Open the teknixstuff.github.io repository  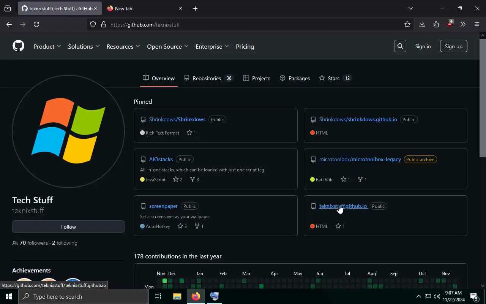[x=343, y=206]
